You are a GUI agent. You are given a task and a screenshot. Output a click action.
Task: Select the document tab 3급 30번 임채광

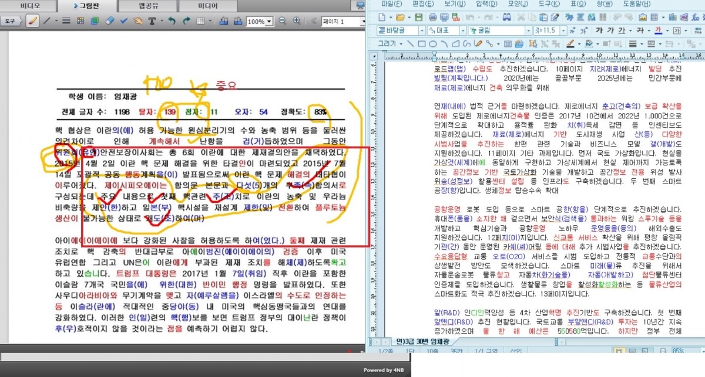421,341
